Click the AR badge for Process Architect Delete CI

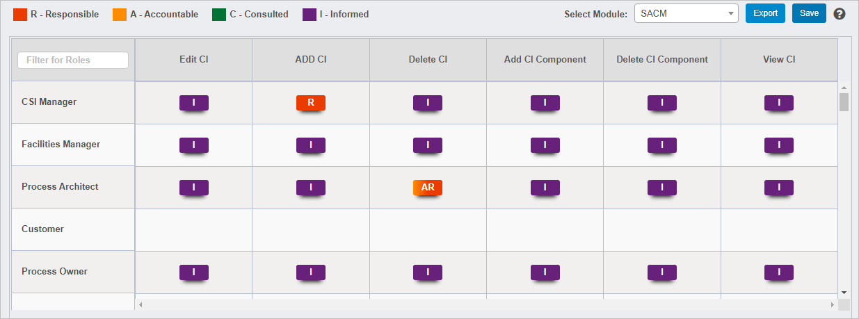(x=428, y=188)
